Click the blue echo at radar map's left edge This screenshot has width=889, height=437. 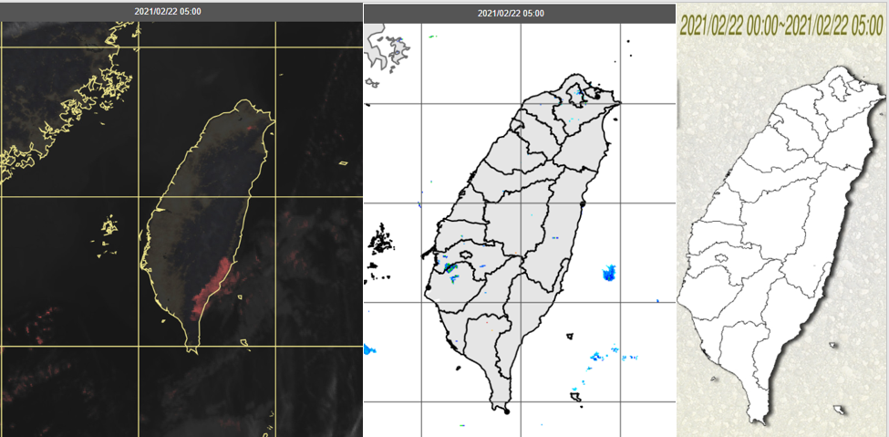[369, 349]
